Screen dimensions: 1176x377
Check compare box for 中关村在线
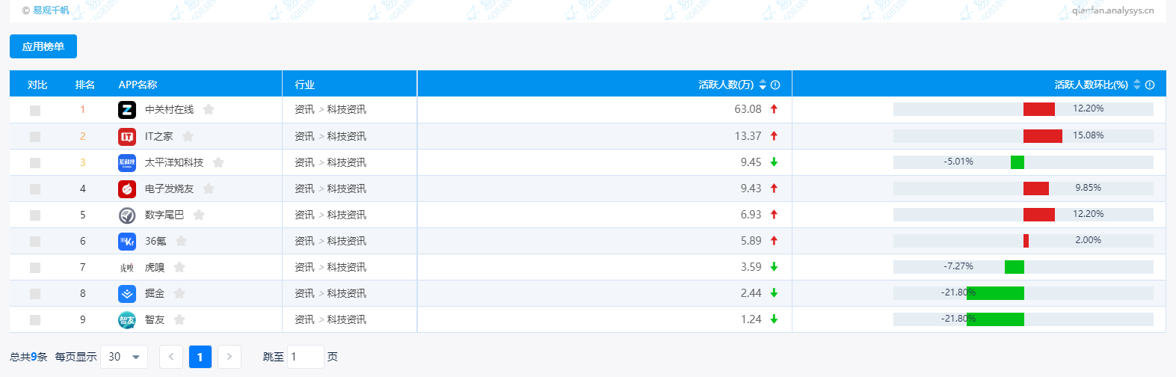click(35, 110)
